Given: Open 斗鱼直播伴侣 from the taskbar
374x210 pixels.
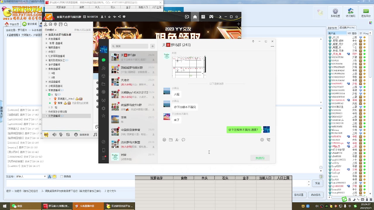Looking at the screenshot, I should pos(88,206).
